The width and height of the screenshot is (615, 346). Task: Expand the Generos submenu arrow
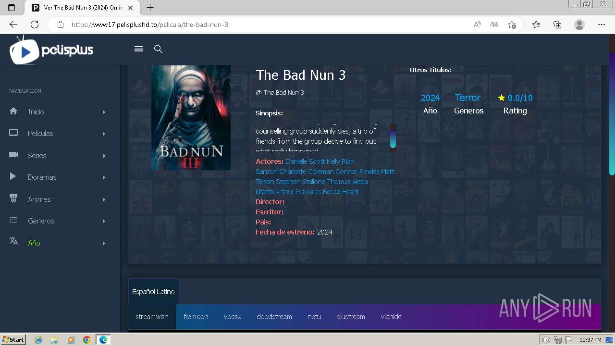[x=104, y=221]
